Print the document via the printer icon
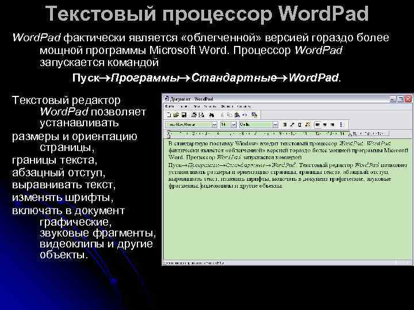Screen dimensions: 414x310 click(194, 115)
